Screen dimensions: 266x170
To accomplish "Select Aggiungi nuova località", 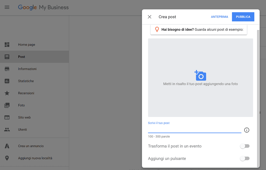I will point(34,158).
